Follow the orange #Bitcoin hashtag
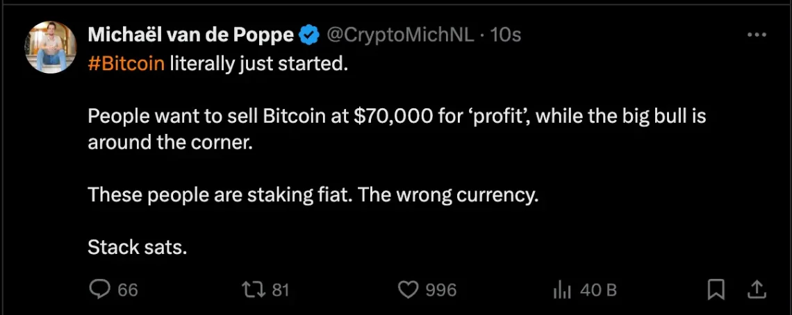 pos(126,64)
